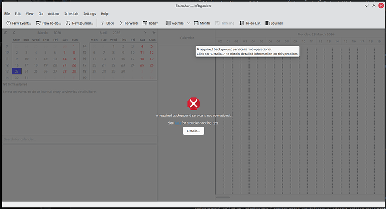Click the Search for calendar field
The image size is (386, 209).
(80, 139)
